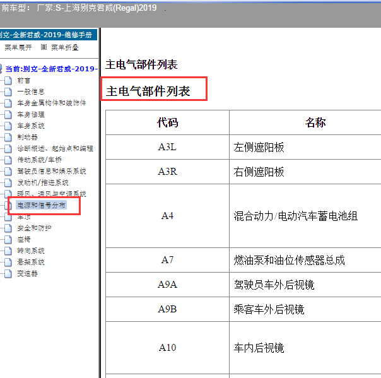This screenshot has width=381, height=378.
Task: Click 菜单展开 to expand menu
Action: (x=18, y=47)
